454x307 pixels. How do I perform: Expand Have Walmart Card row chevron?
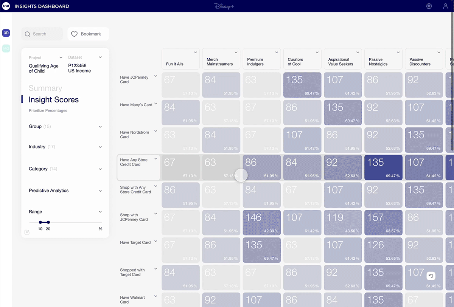coord(155,297)
